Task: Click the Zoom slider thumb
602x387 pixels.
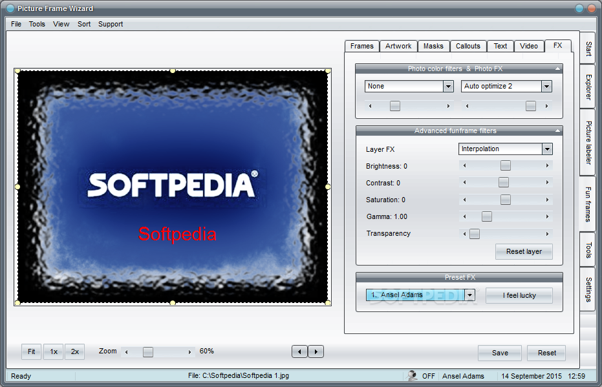Action: [x=148, y=351]
